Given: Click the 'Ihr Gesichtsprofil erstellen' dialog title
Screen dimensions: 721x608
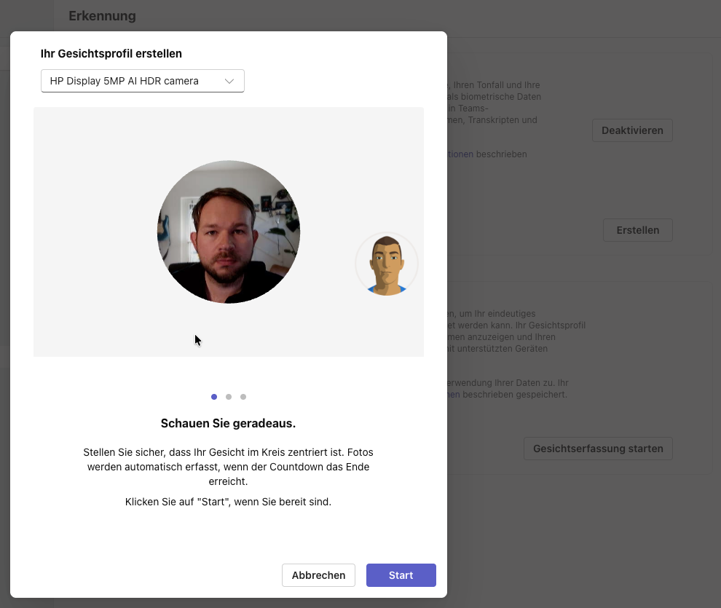Looking at the screenshot, I should pos(111,54).
